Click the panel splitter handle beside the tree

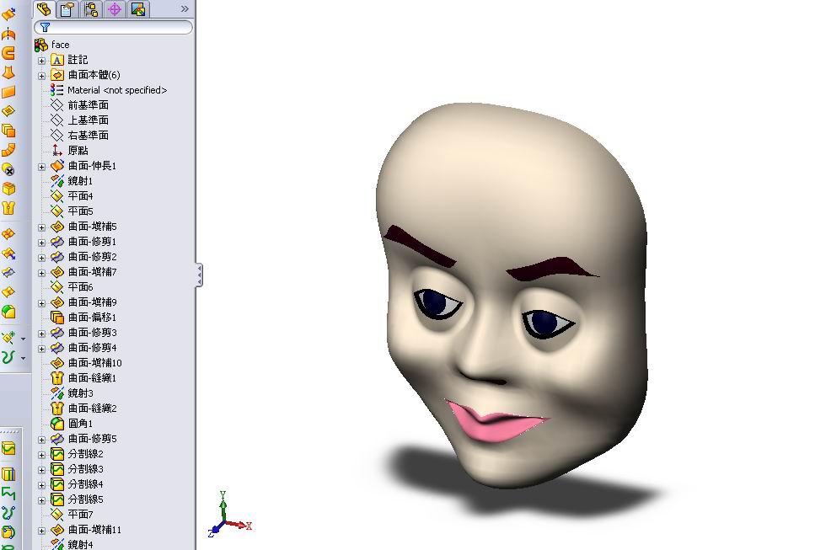pos(199,274)
